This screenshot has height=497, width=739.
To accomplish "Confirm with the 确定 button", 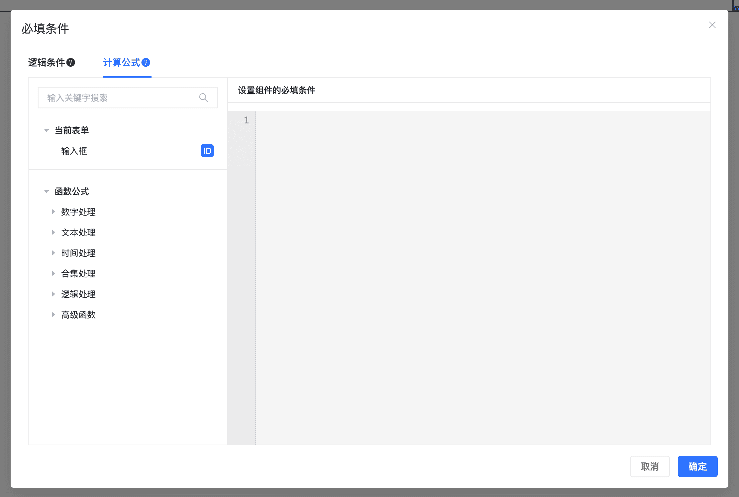I will coord(697,466).
